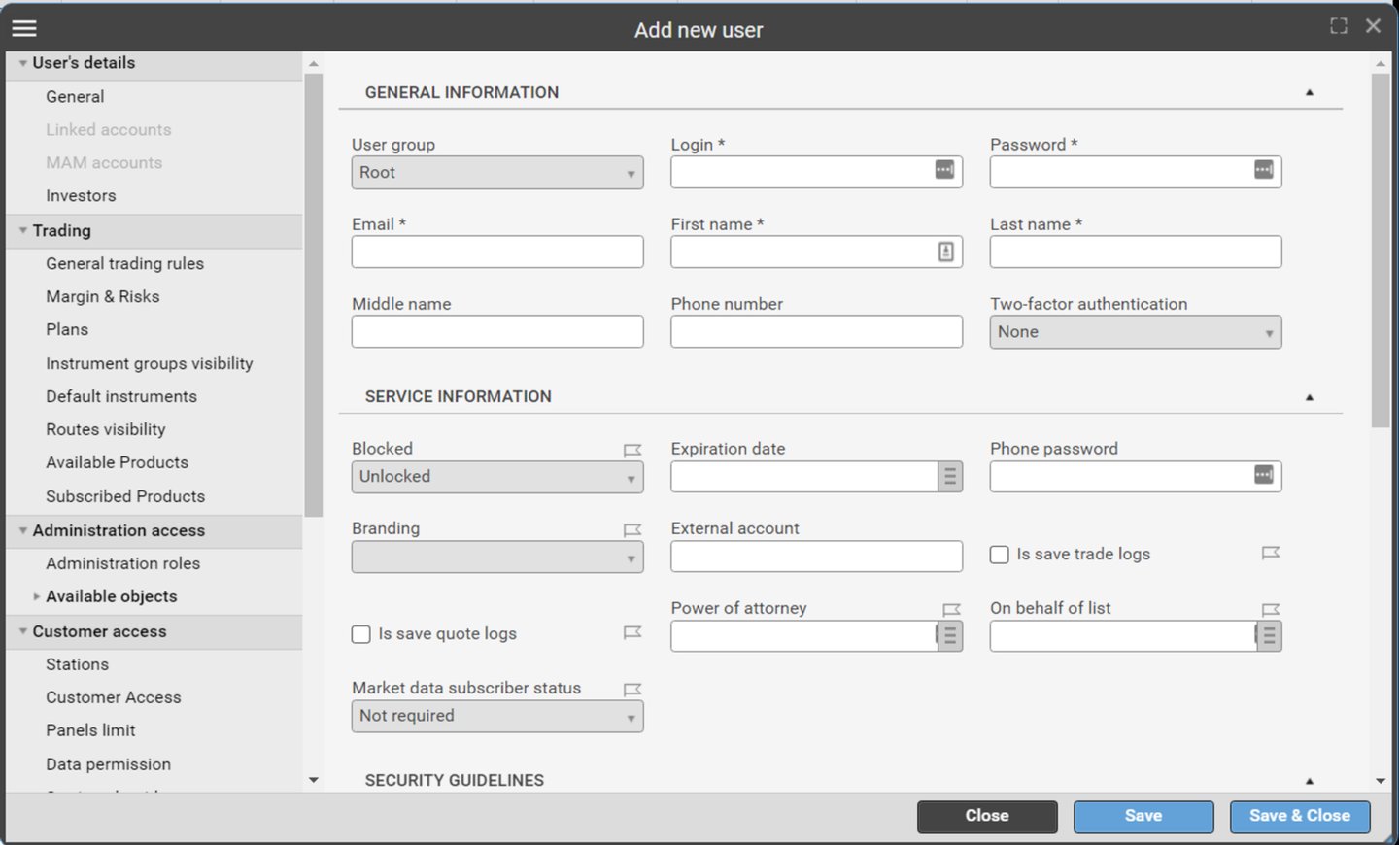Check the Is save quote logs checkbox

click(360, 633)
